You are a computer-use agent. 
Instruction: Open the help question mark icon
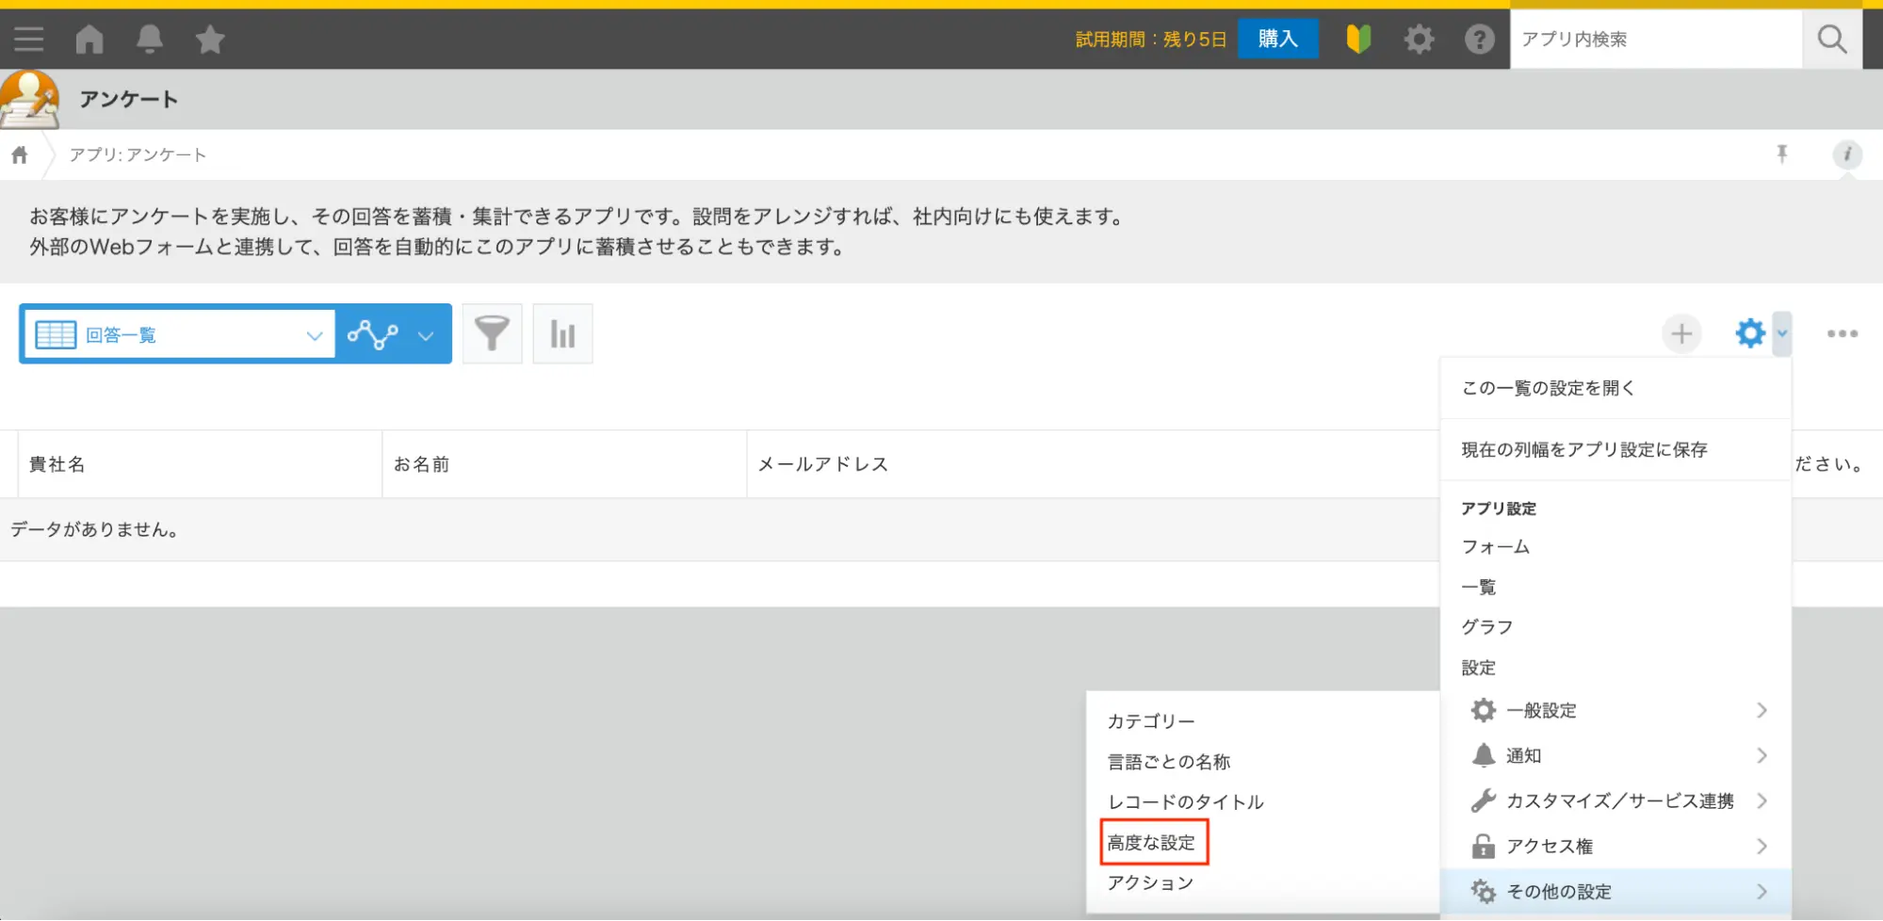tap(1479, 39)
